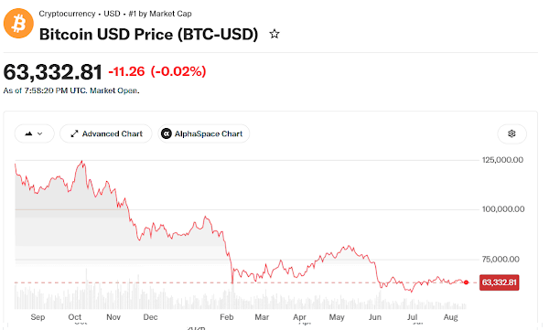Open the AlphaSpace Chart
The height and width of the screenshot is (330, 549).
click(203, 133)
